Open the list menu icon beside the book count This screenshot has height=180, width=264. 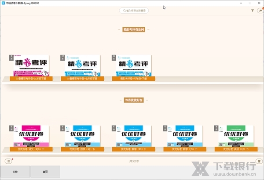point(8,161)
